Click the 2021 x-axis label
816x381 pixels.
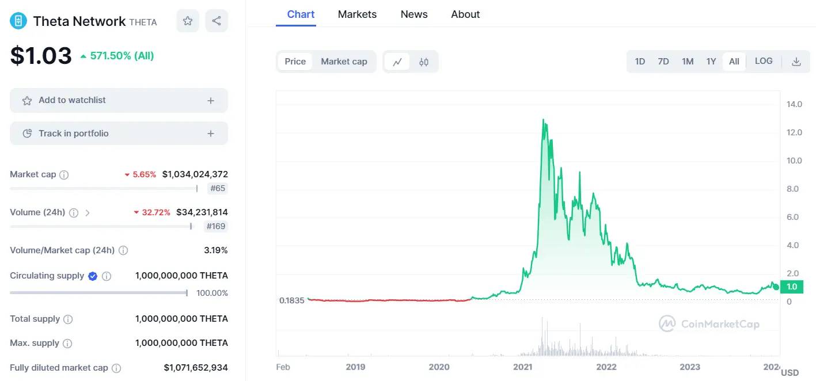(523, 367)
